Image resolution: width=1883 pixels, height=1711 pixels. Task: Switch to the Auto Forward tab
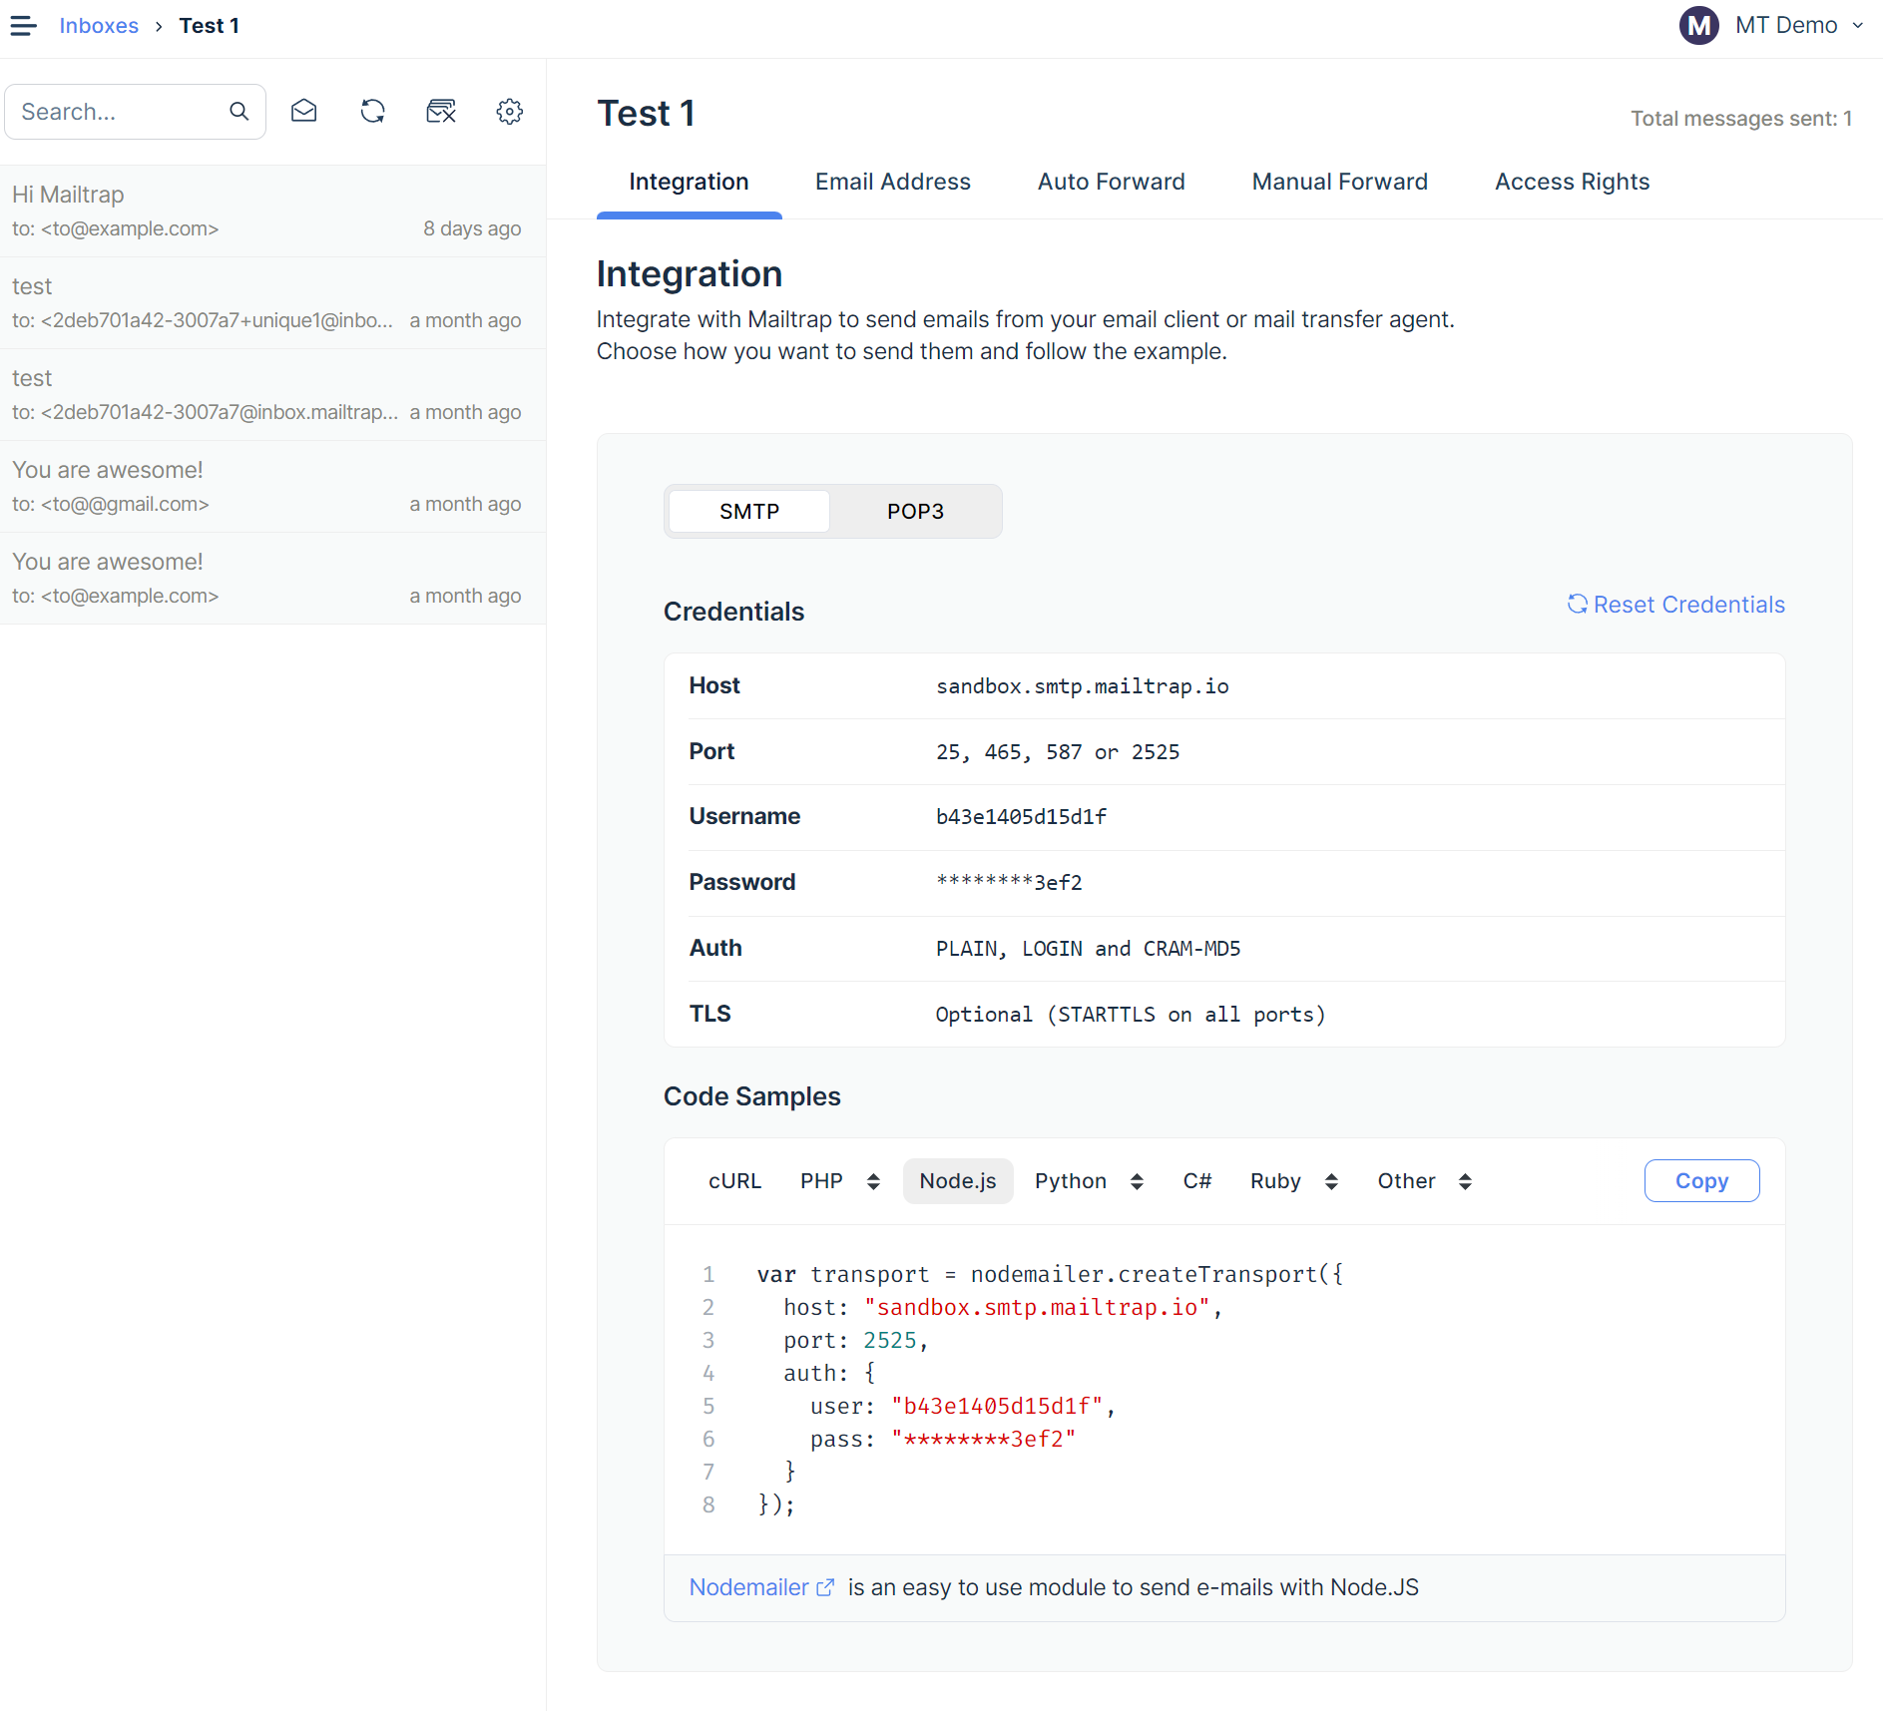1111,181
